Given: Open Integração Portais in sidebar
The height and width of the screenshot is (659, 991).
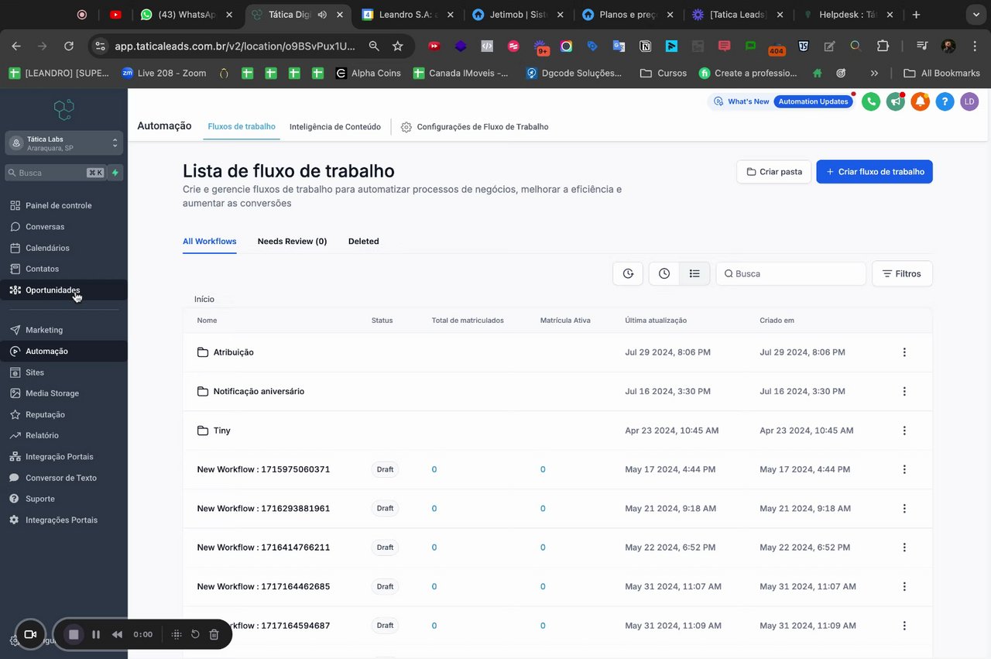Looking at the screenshot, I should (x=63, y=457).
